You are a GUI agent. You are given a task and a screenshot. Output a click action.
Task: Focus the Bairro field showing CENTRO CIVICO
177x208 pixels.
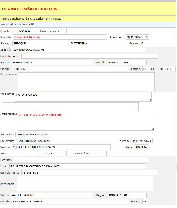click(x=52, y=63)
